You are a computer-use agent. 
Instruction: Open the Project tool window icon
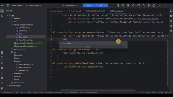click(x=2, y=11)
